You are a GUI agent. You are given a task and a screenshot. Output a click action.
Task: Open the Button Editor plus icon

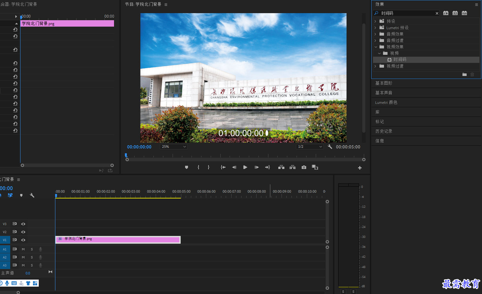(360, 168)
